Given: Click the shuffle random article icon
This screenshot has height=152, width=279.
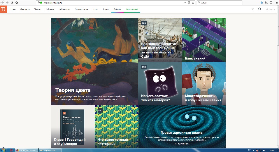Looking at the screenshot, I should [x=253, y=9].
